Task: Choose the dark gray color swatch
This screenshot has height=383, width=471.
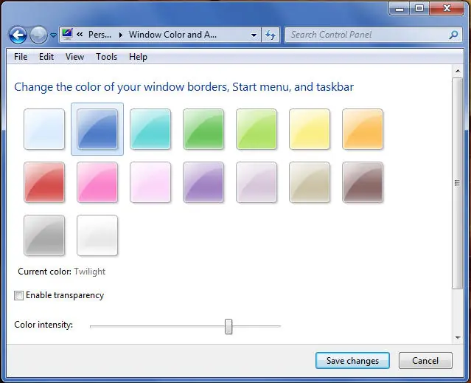Action: point(44,235)
